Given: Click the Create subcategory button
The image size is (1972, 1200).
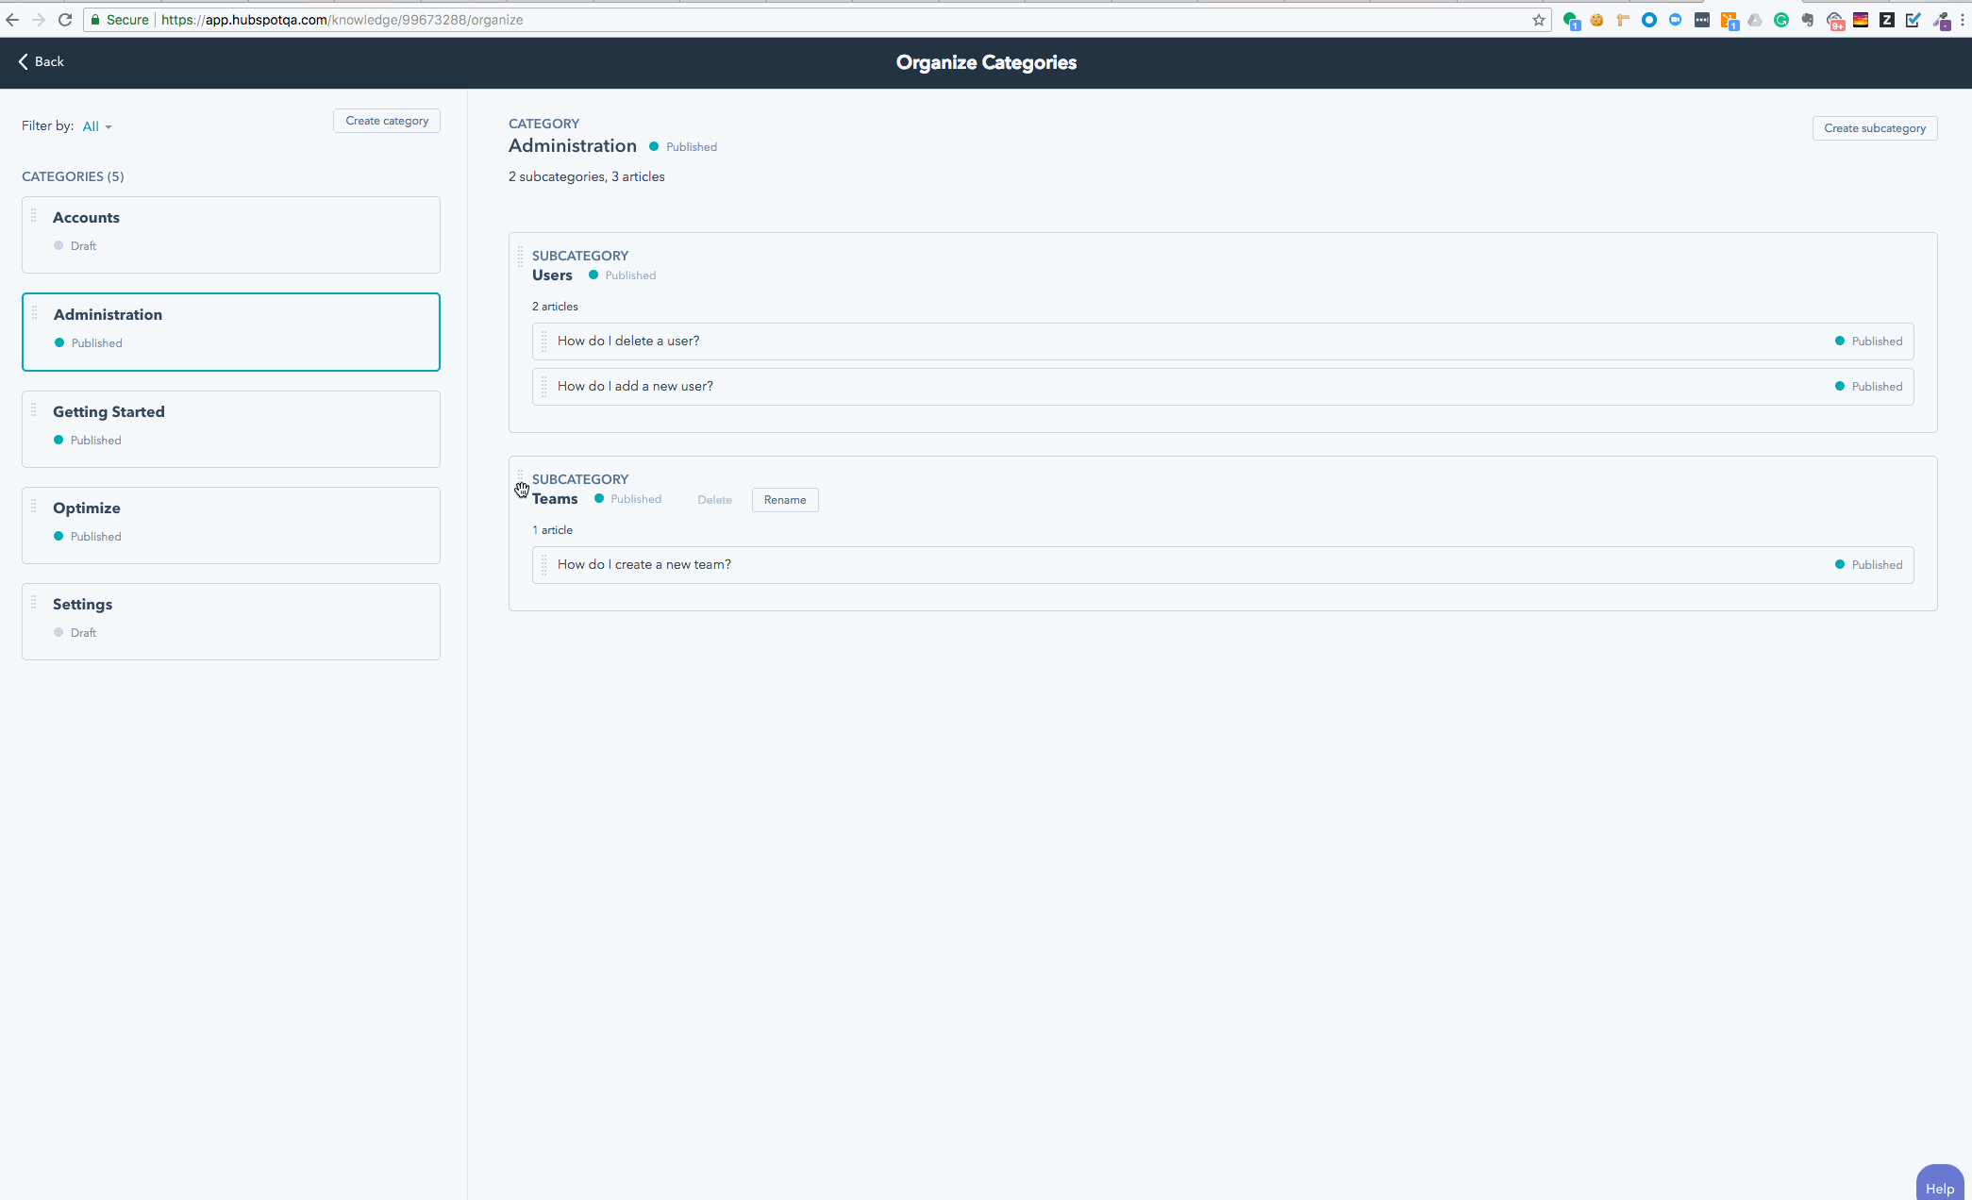Looking at the screenshot, I should pyautogui.click(x=1874, y=128).
